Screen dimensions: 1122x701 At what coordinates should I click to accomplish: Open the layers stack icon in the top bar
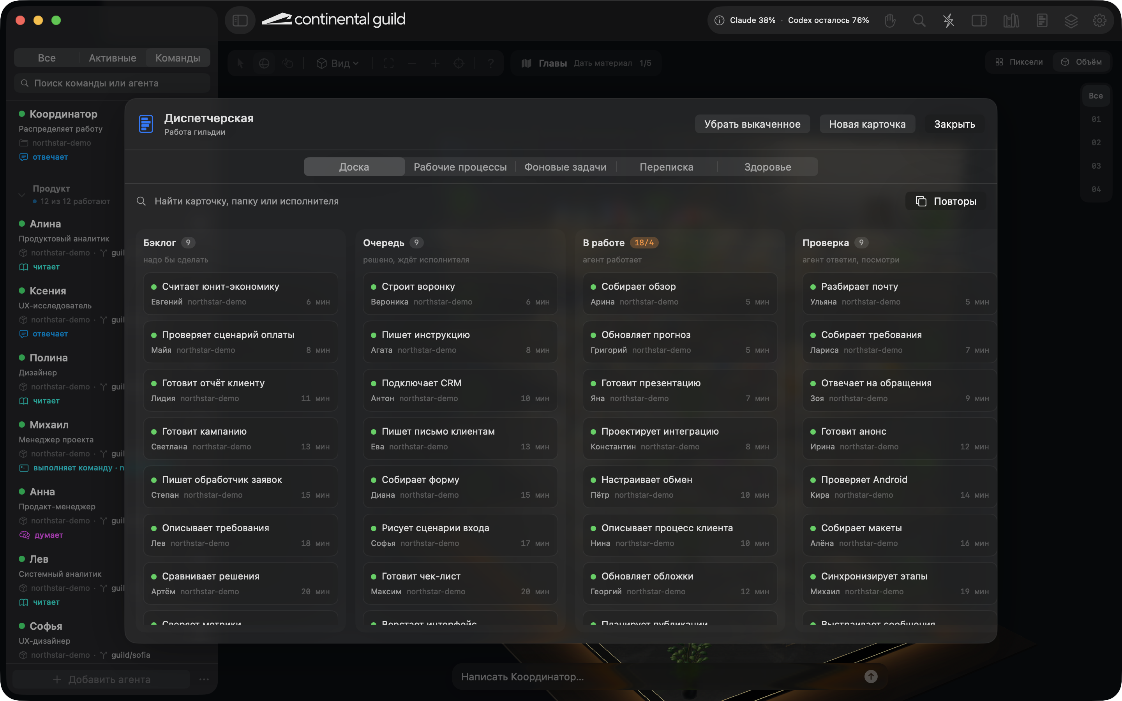pos(1071,20)
